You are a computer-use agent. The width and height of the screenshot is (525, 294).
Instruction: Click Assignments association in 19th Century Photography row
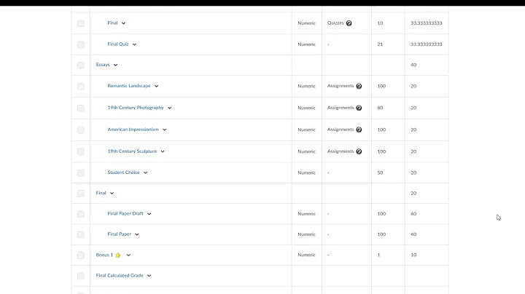pyautogui.click(x=341, y=108)
